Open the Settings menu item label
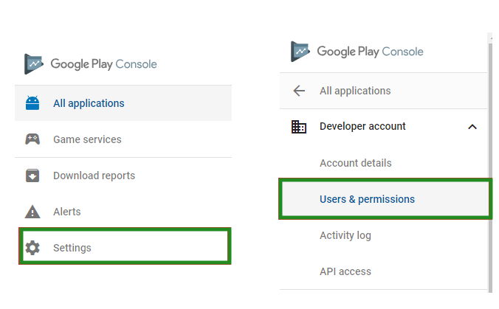The image size is (499, 309). pyautogui.click(x=72, y=248)
